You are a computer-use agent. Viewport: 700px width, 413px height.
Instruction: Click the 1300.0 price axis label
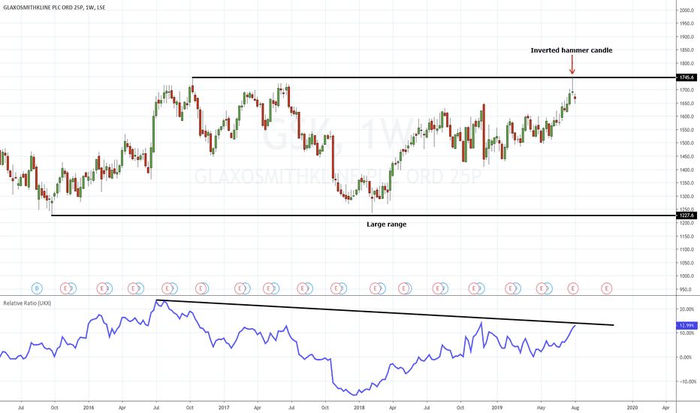[x=686, y=197]
